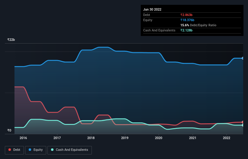Toggle the Cash And Equivalents legend button
The image size is (248, 159).
(69, 150)
